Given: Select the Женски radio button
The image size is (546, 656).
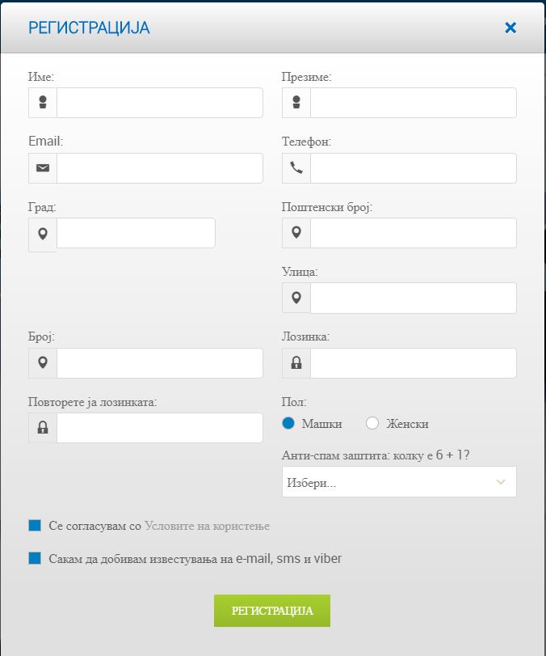Looking at the screenshot, I should tap(372, 423).
